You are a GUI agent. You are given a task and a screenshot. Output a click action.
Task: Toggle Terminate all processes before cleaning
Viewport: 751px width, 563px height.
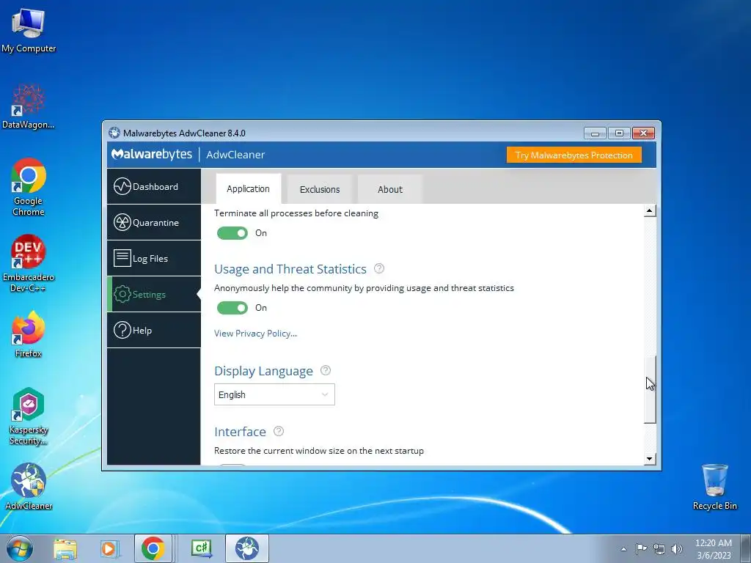click(x=232, y=233)
